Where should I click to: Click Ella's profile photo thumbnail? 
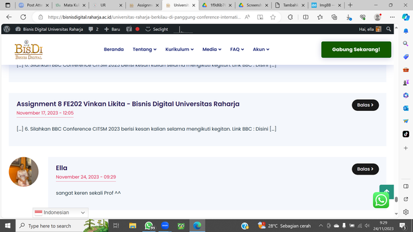point(24,172)
